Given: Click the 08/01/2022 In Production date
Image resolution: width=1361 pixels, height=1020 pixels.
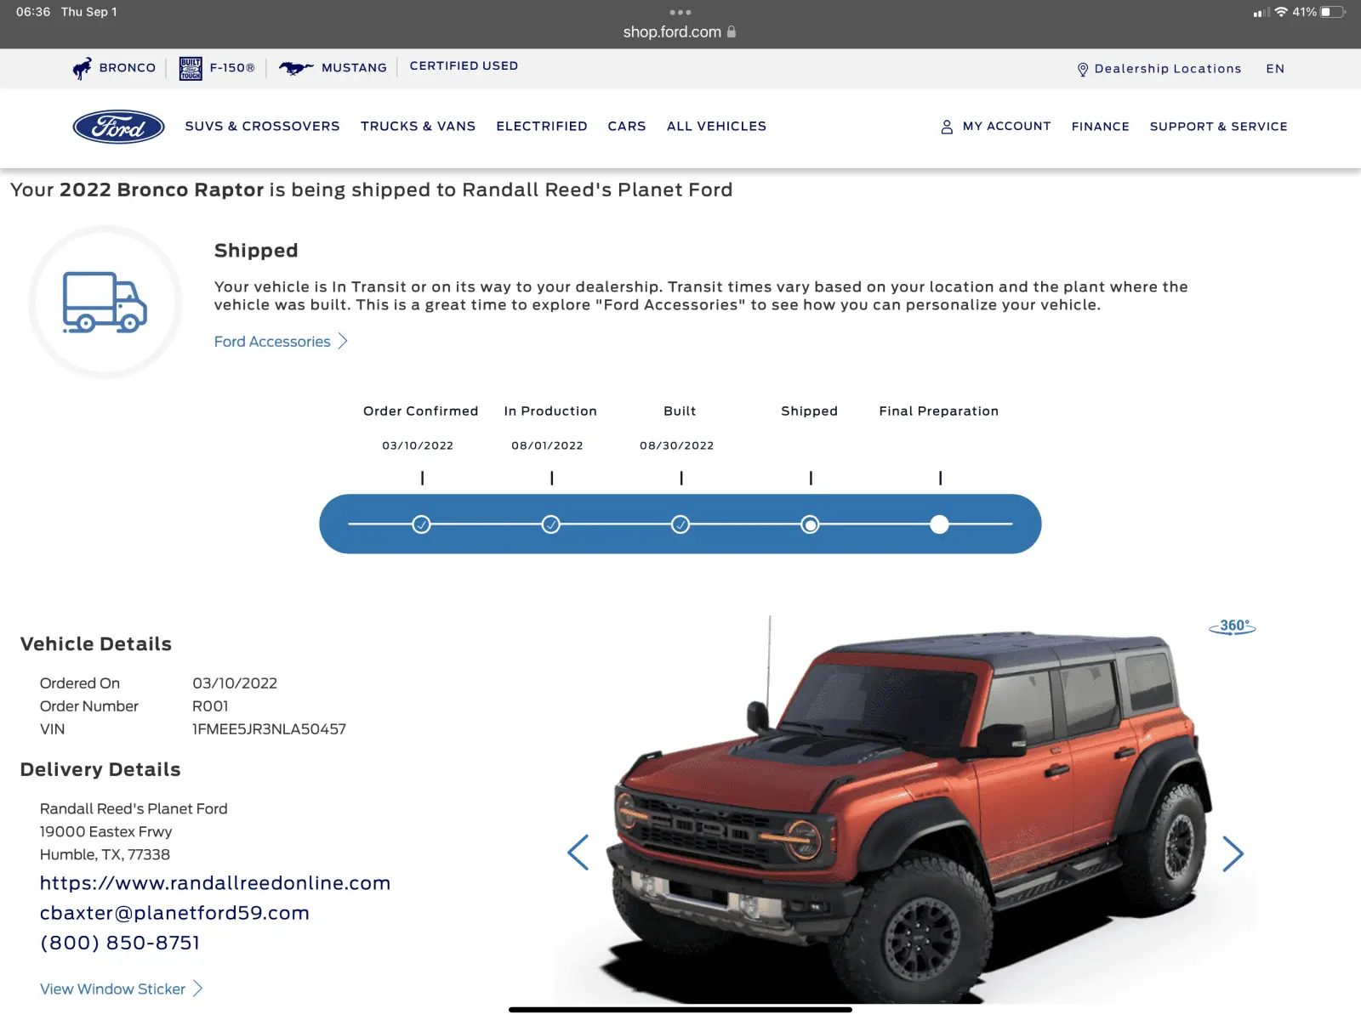Looking at the screenshot, I should [x=547, y=445].
